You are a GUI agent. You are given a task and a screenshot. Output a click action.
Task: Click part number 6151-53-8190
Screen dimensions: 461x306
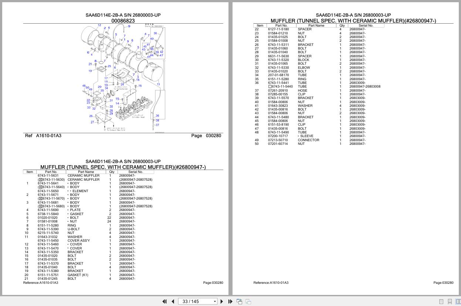click(278, 125)
